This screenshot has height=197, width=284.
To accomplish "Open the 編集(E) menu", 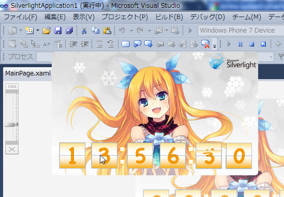I will [55, 17].
